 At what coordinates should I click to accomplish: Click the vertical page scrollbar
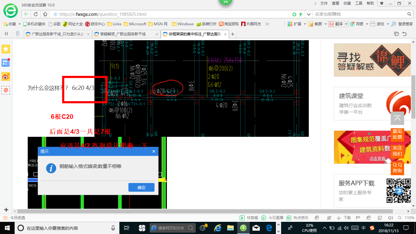(x=413, y=97)
